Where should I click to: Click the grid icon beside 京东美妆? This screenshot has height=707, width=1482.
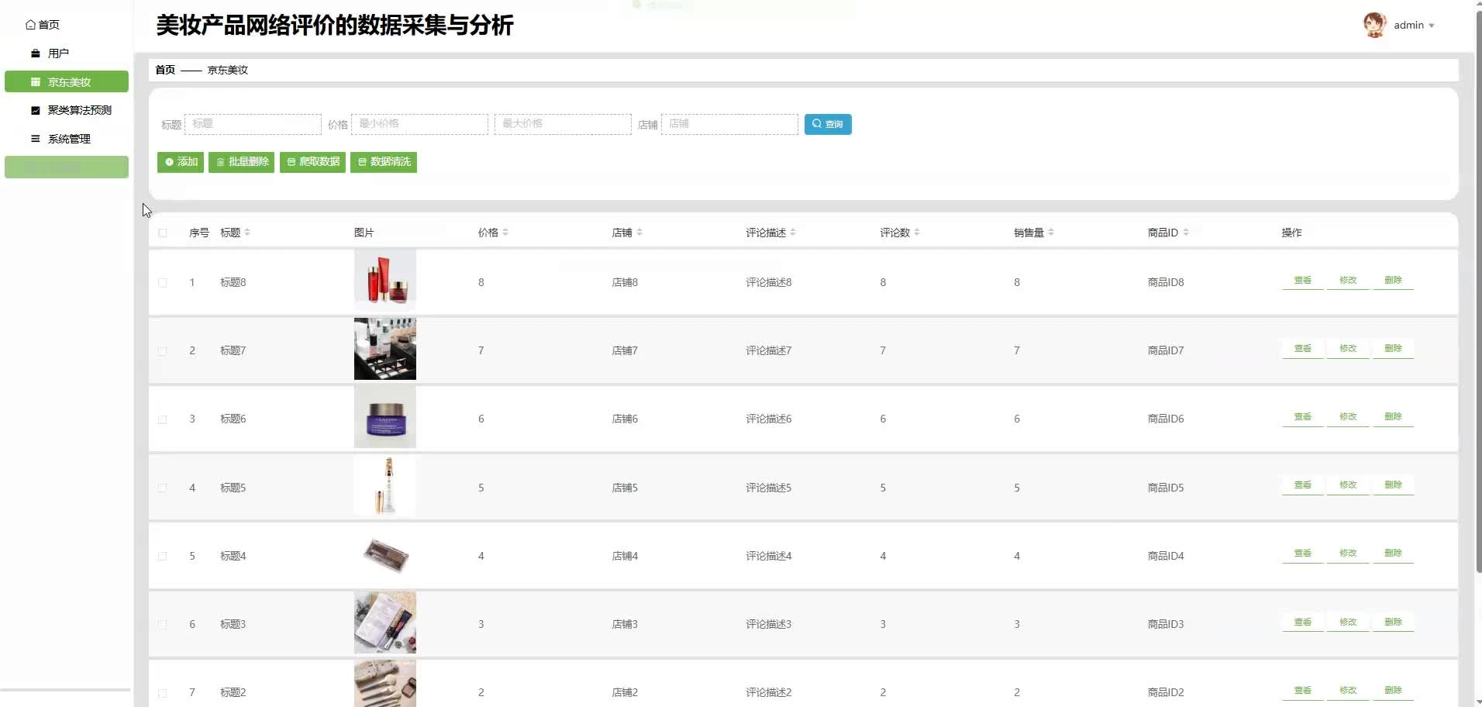[x=35, y=82]
